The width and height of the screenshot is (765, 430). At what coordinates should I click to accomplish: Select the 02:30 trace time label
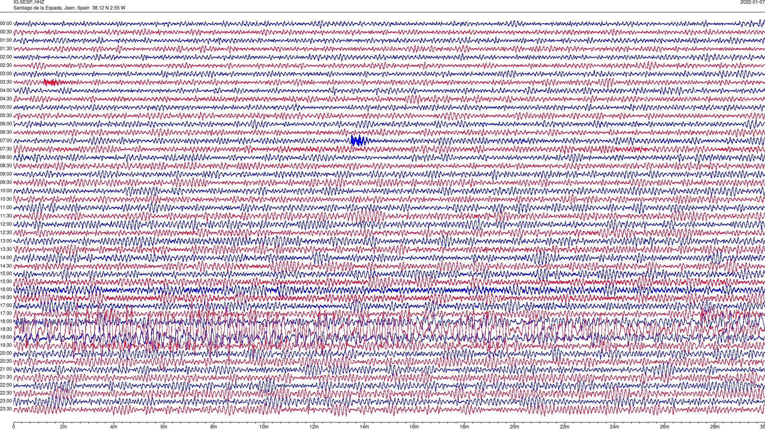click(x=6, y=65)
